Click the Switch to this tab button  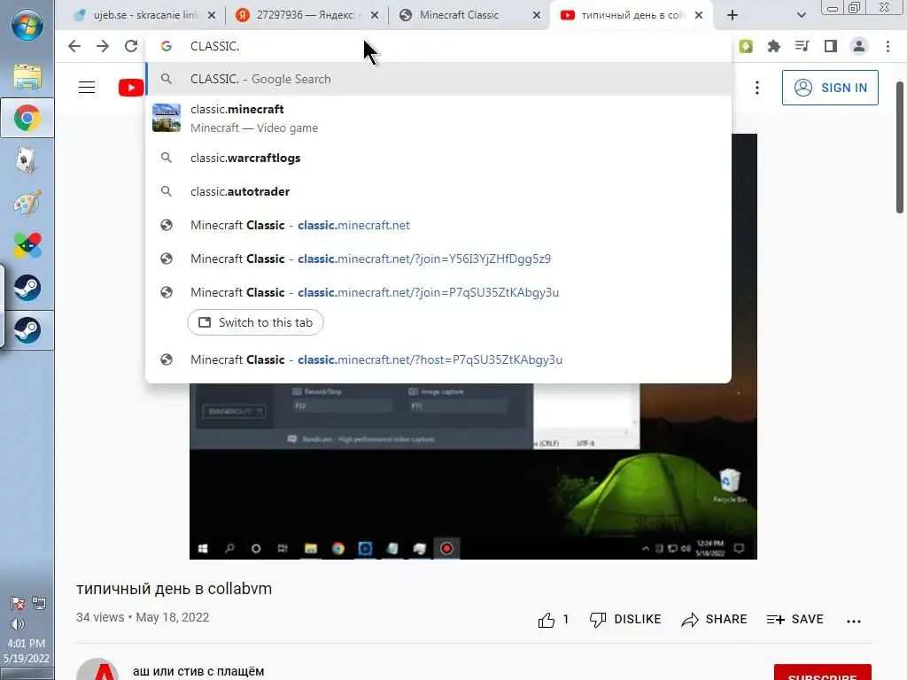pos(255,322)
